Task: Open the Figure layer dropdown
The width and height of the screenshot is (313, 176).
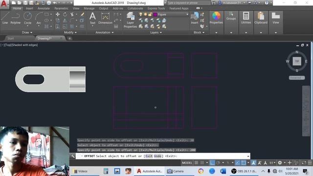Action: [187, 14]
